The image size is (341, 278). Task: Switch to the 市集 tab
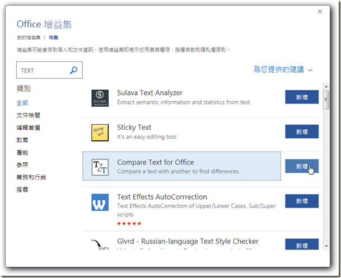tap(54, 37)
